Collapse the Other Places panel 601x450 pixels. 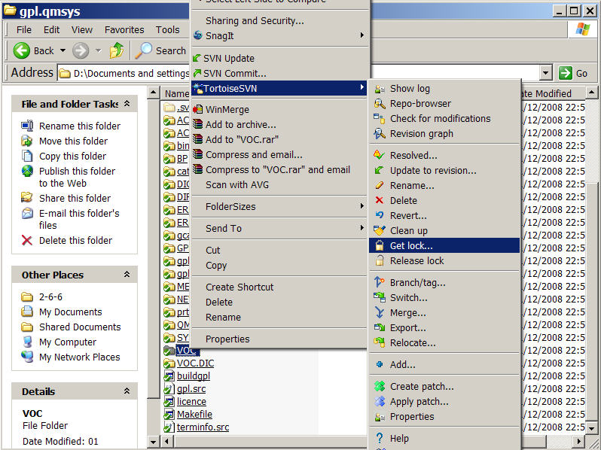click(127, 275)
